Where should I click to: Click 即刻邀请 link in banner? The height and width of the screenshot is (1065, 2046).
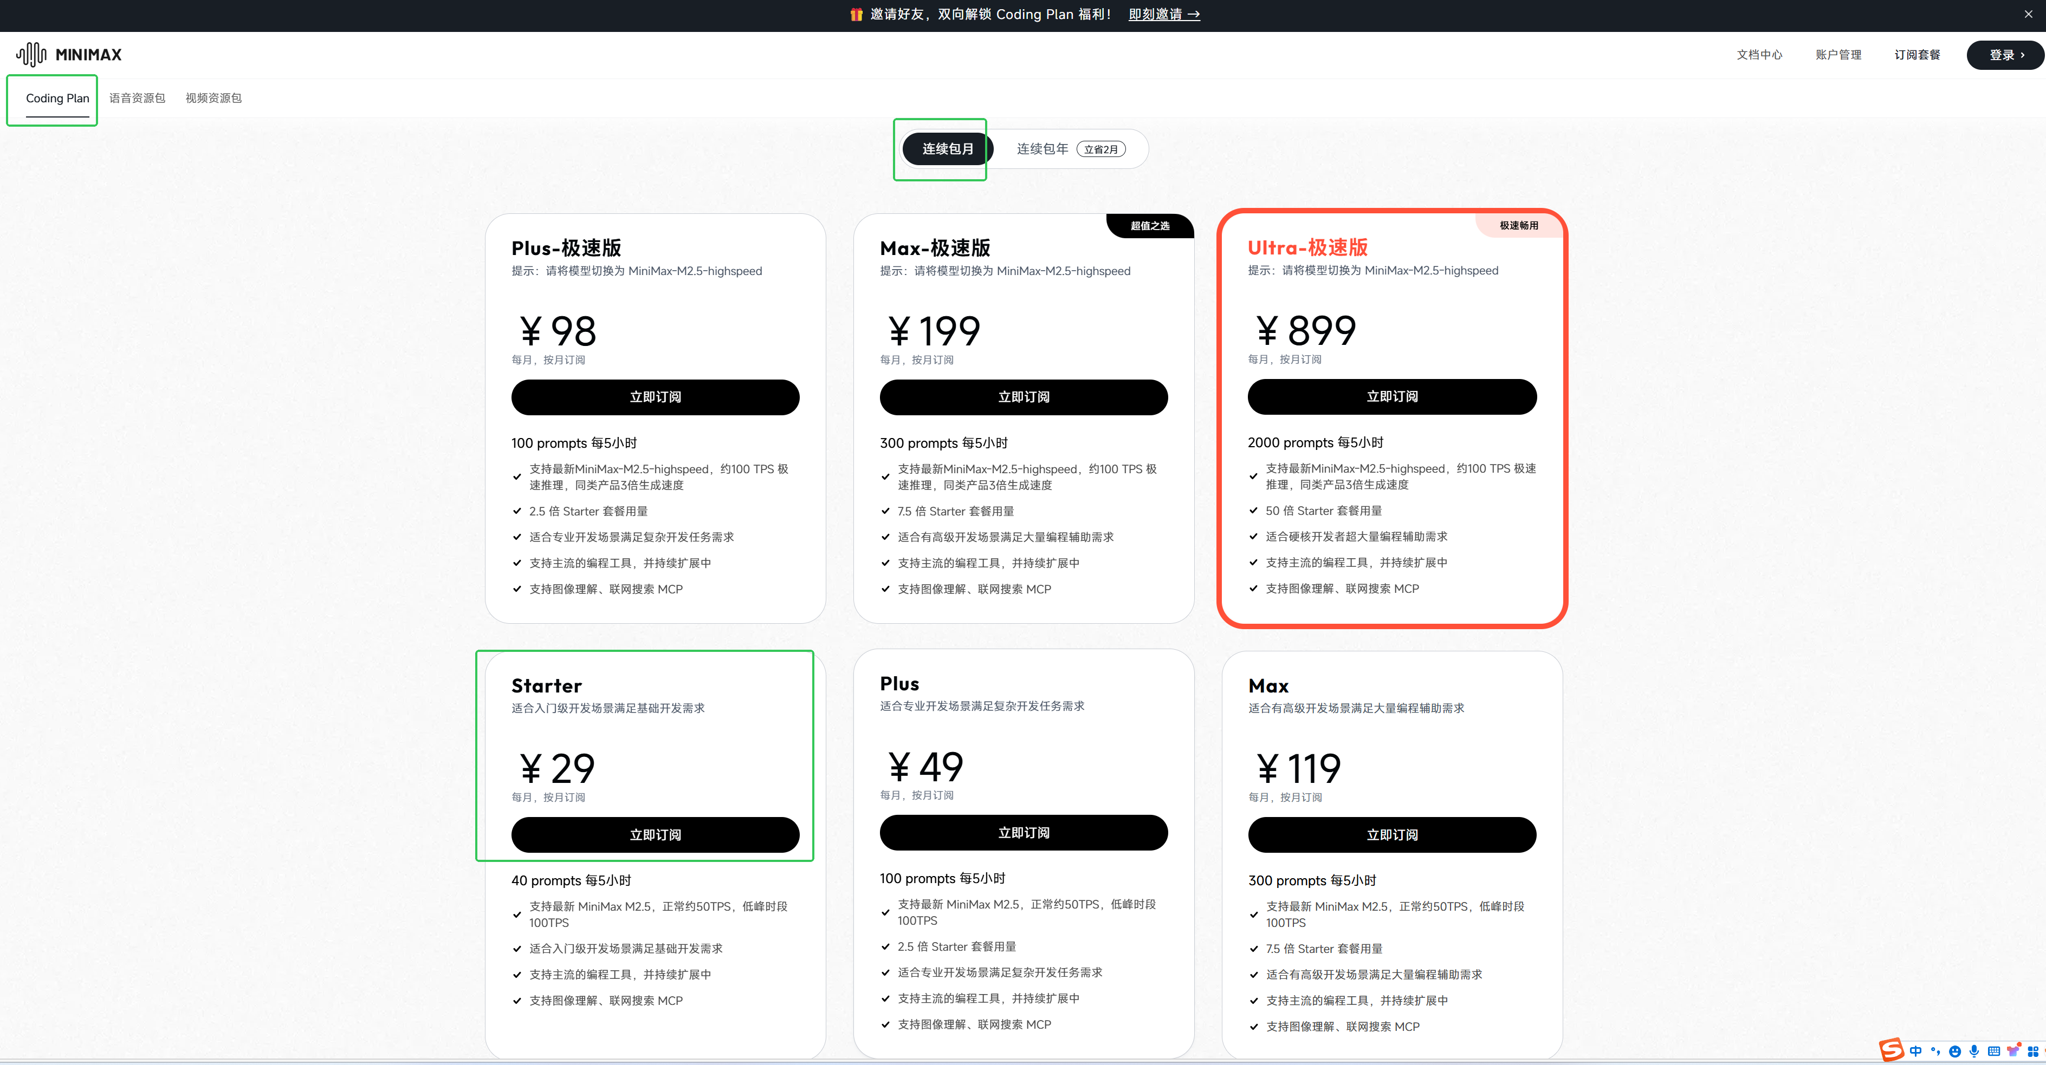[1163, 14]
